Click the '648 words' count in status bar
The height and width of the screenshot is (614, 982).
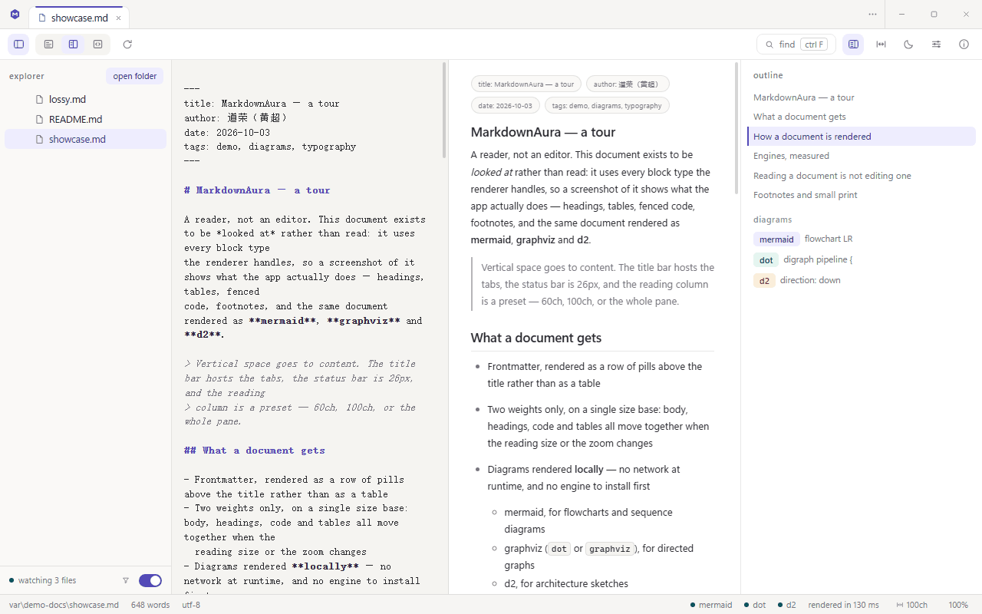tap(150, 605)
